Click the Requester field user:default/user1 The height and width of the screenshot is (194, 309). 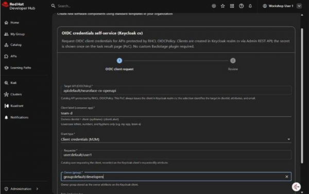pyautogui.click(x=176, y=155)
